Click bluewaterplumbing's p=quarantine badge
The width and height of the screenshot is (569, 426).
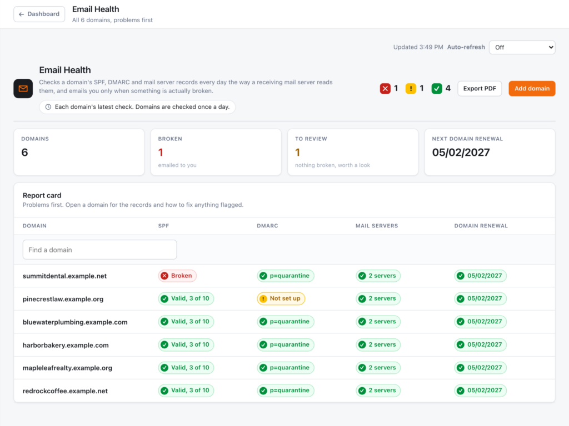[286, 322]
